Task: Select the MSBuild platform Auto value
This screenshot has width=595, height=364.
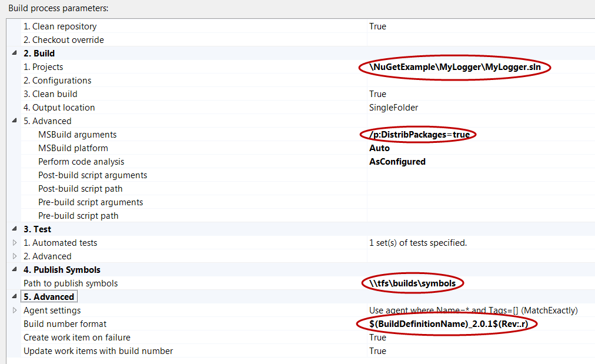Action: [379, 148]
